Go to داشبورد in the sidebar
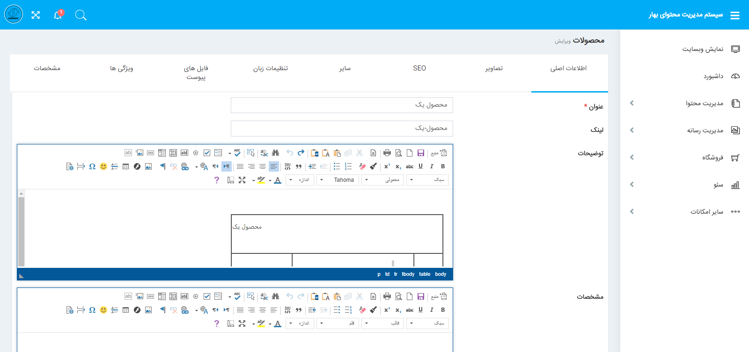The height and width of the screenshot is (352, 749). 713,76
